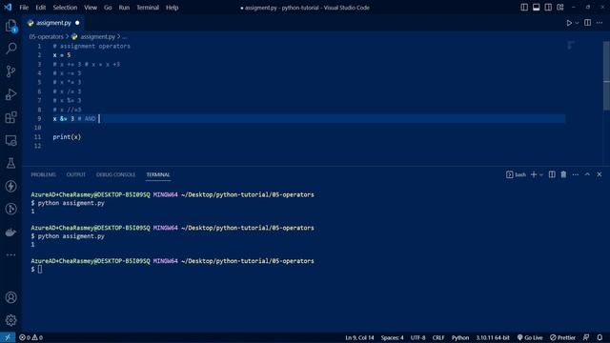Go to line via Ln 9, Col 14
Screen dimensions: 610x343
pyautogui.click(x=359, y=337)
